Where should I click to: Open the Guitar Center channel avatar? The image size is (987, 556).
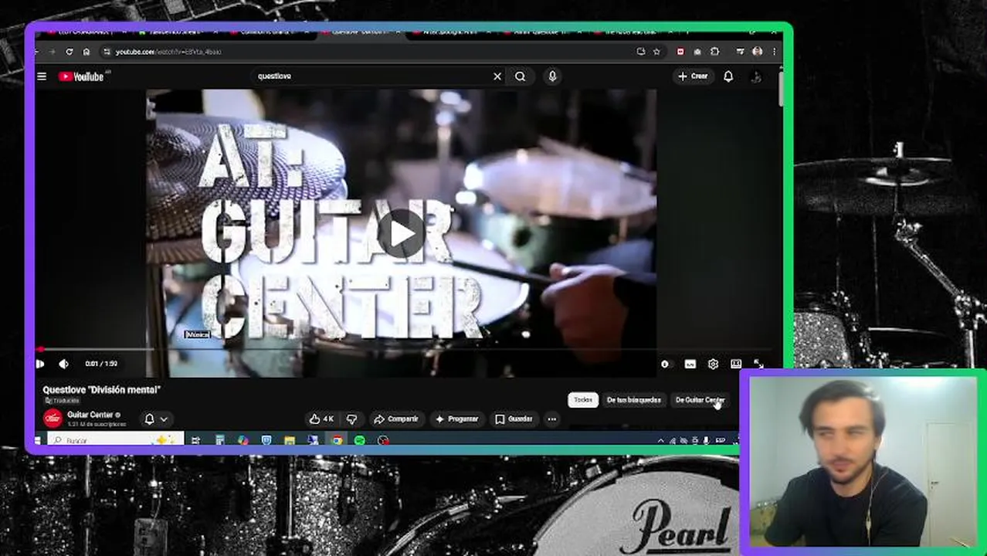pyautogui.click(x=53, y=419)
